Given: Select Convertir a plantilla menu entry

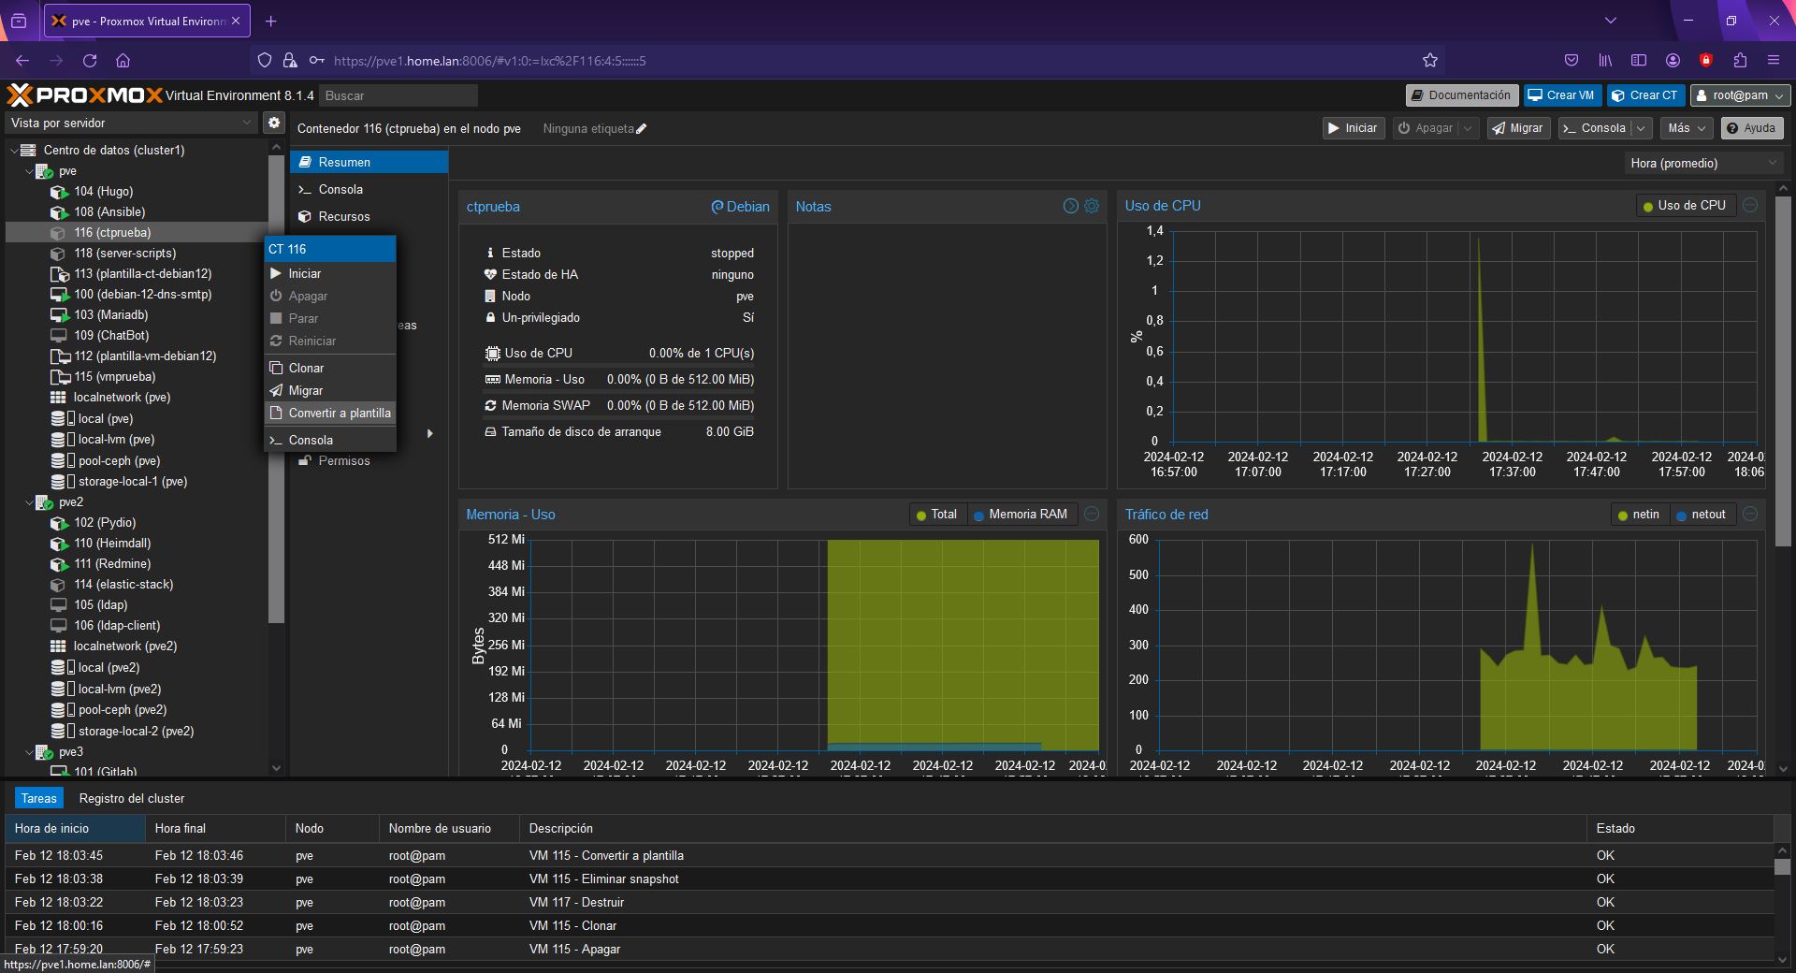Looking at the screenshot, I should click(x=330, y=413).
